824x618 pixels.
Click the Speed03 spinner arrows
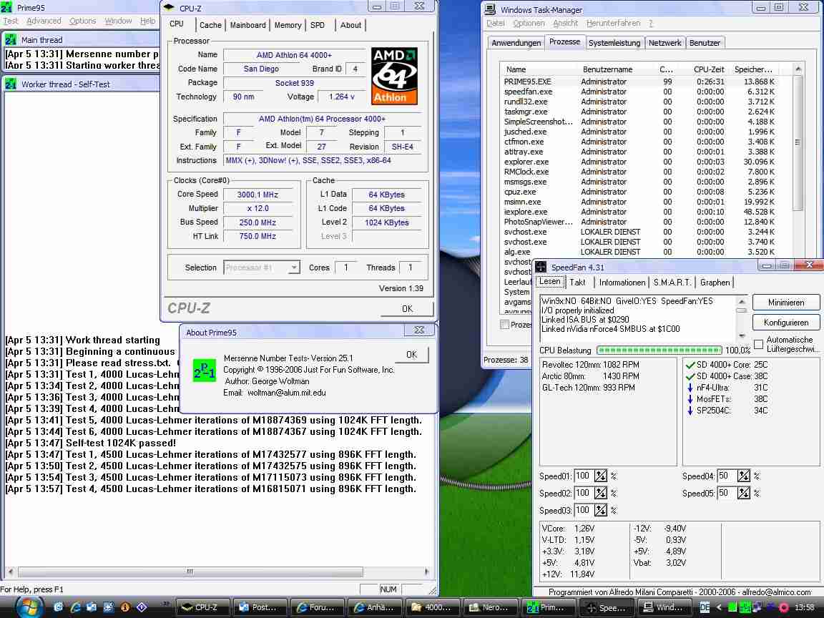click(600, 510)
